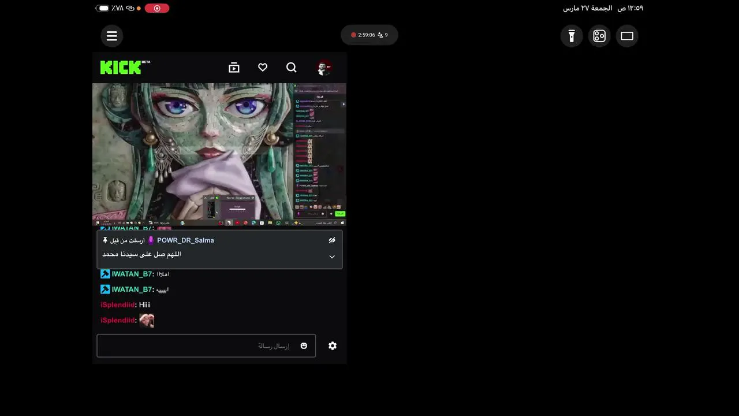Open chat settings gear
The height and width of the screenshot is (416, 739).
click(x=333, y=346)
